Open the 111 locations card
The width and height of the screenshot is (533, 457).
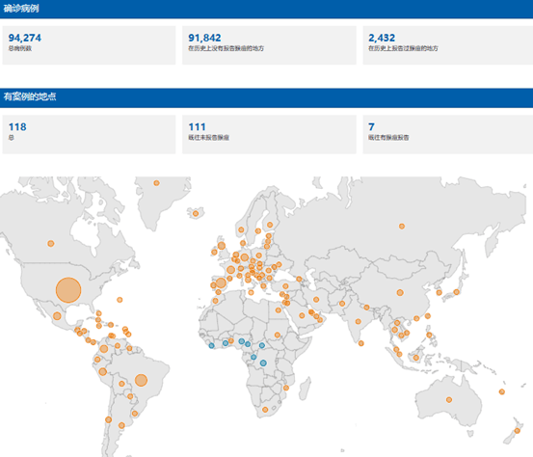tap(269, 134)
